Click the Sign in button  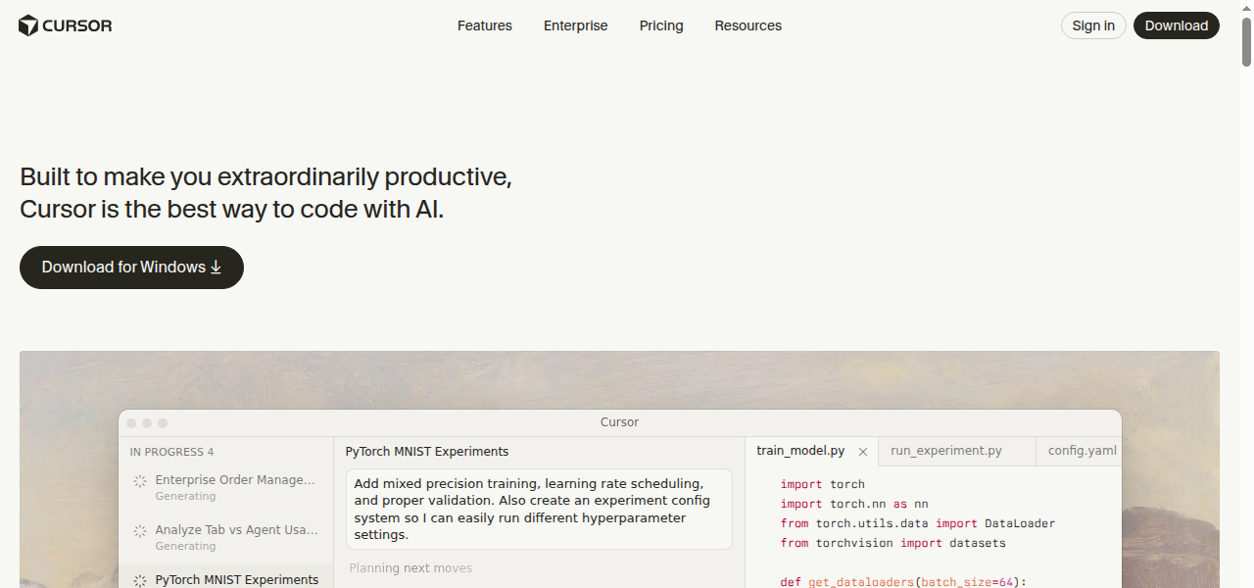1092,25
